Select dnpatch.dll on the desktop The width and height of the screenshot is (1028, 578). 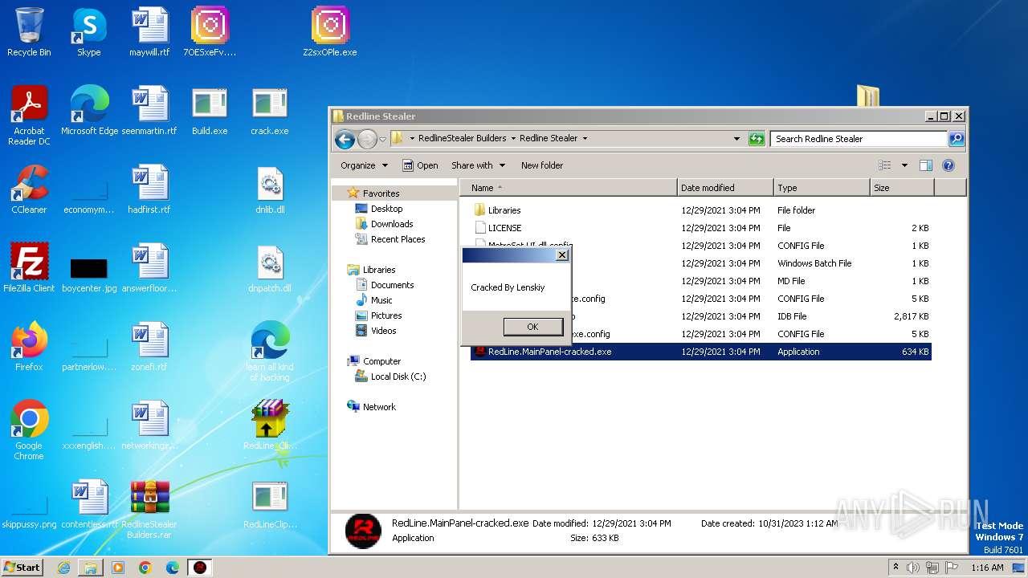point(270,268)
